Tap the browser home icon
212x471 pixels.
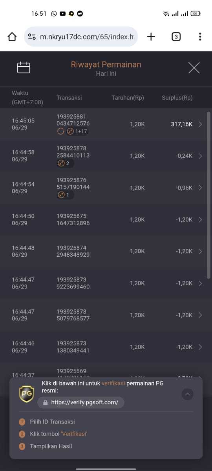(x=12, y=37)
